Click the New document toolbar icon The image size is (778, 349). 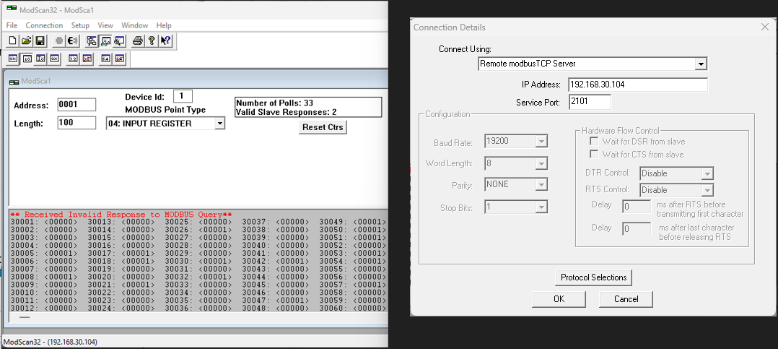pos(13,41)
